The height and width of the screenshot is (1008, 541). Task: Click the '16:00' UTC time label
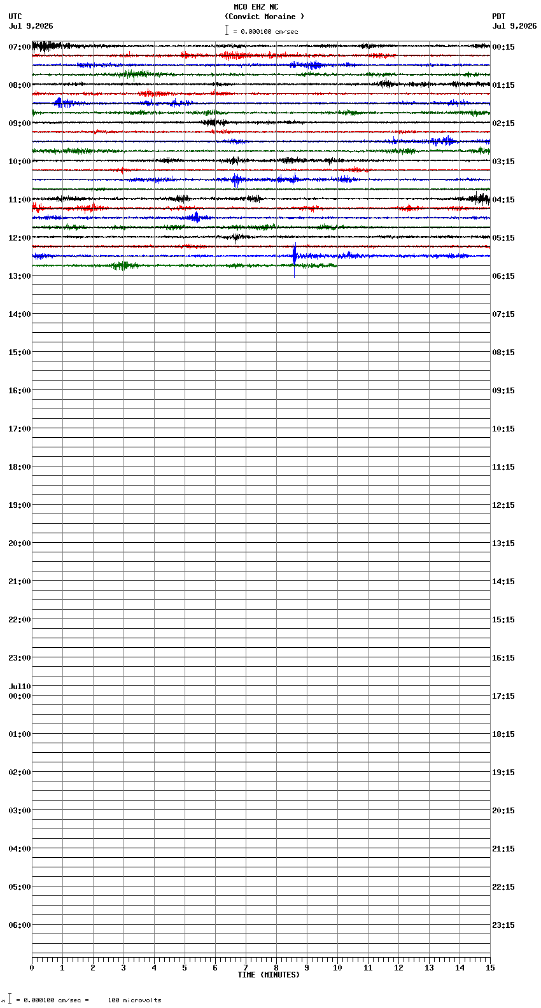tap(20, 391)
